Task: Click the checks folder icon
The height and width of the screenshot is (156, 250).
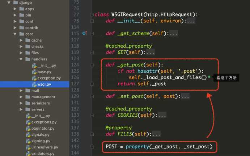Action: tap(28, 47)
